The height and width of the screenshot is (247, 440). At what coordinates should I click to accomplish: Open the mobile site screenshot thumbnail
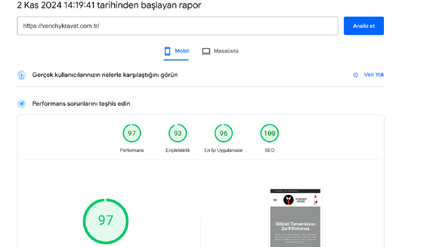(295, 218)
